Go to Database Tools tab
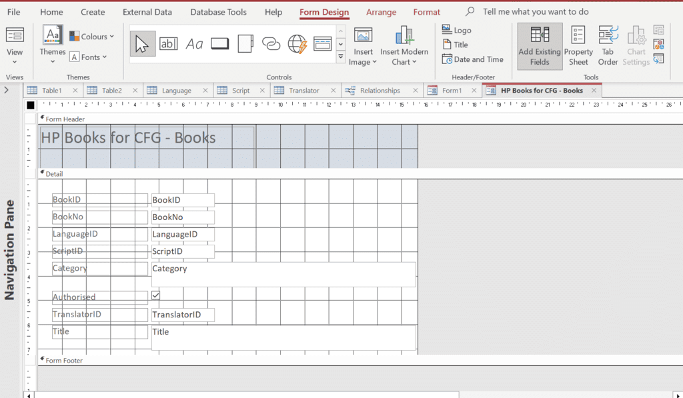 coord(218,12)
